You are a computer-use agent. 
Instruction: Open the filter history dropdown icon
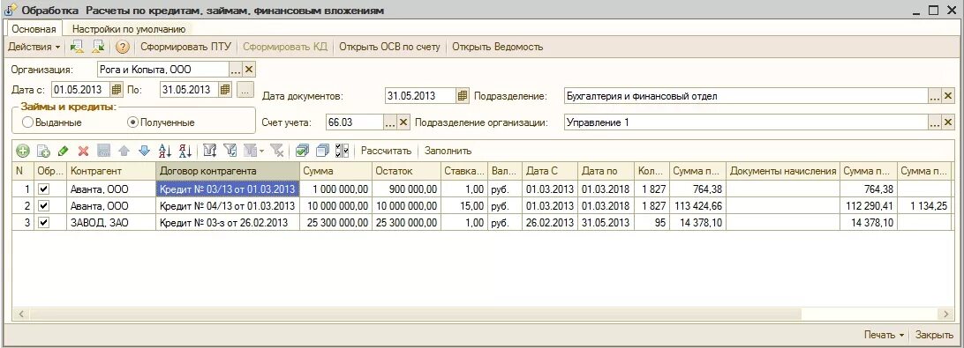click(253, 151)
